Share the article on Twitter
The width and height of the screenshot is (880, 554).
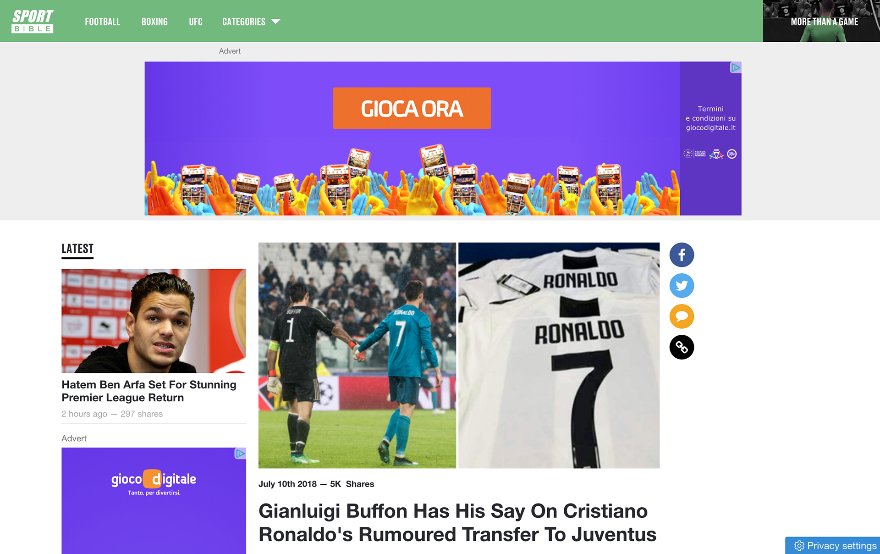point(682,286)
